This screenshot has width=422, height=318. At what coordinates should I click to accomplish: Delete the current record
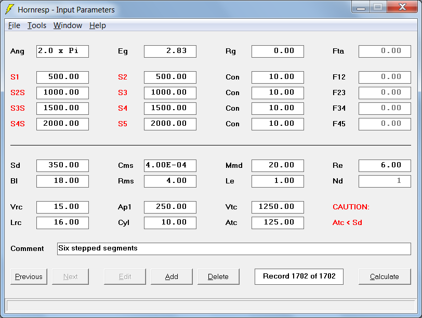coord(218,276)
